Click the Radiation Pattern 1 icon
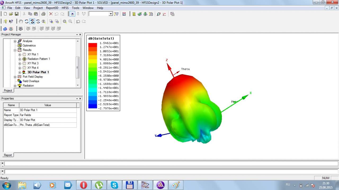Screen dimensions: 339x190 coord(24,59)
